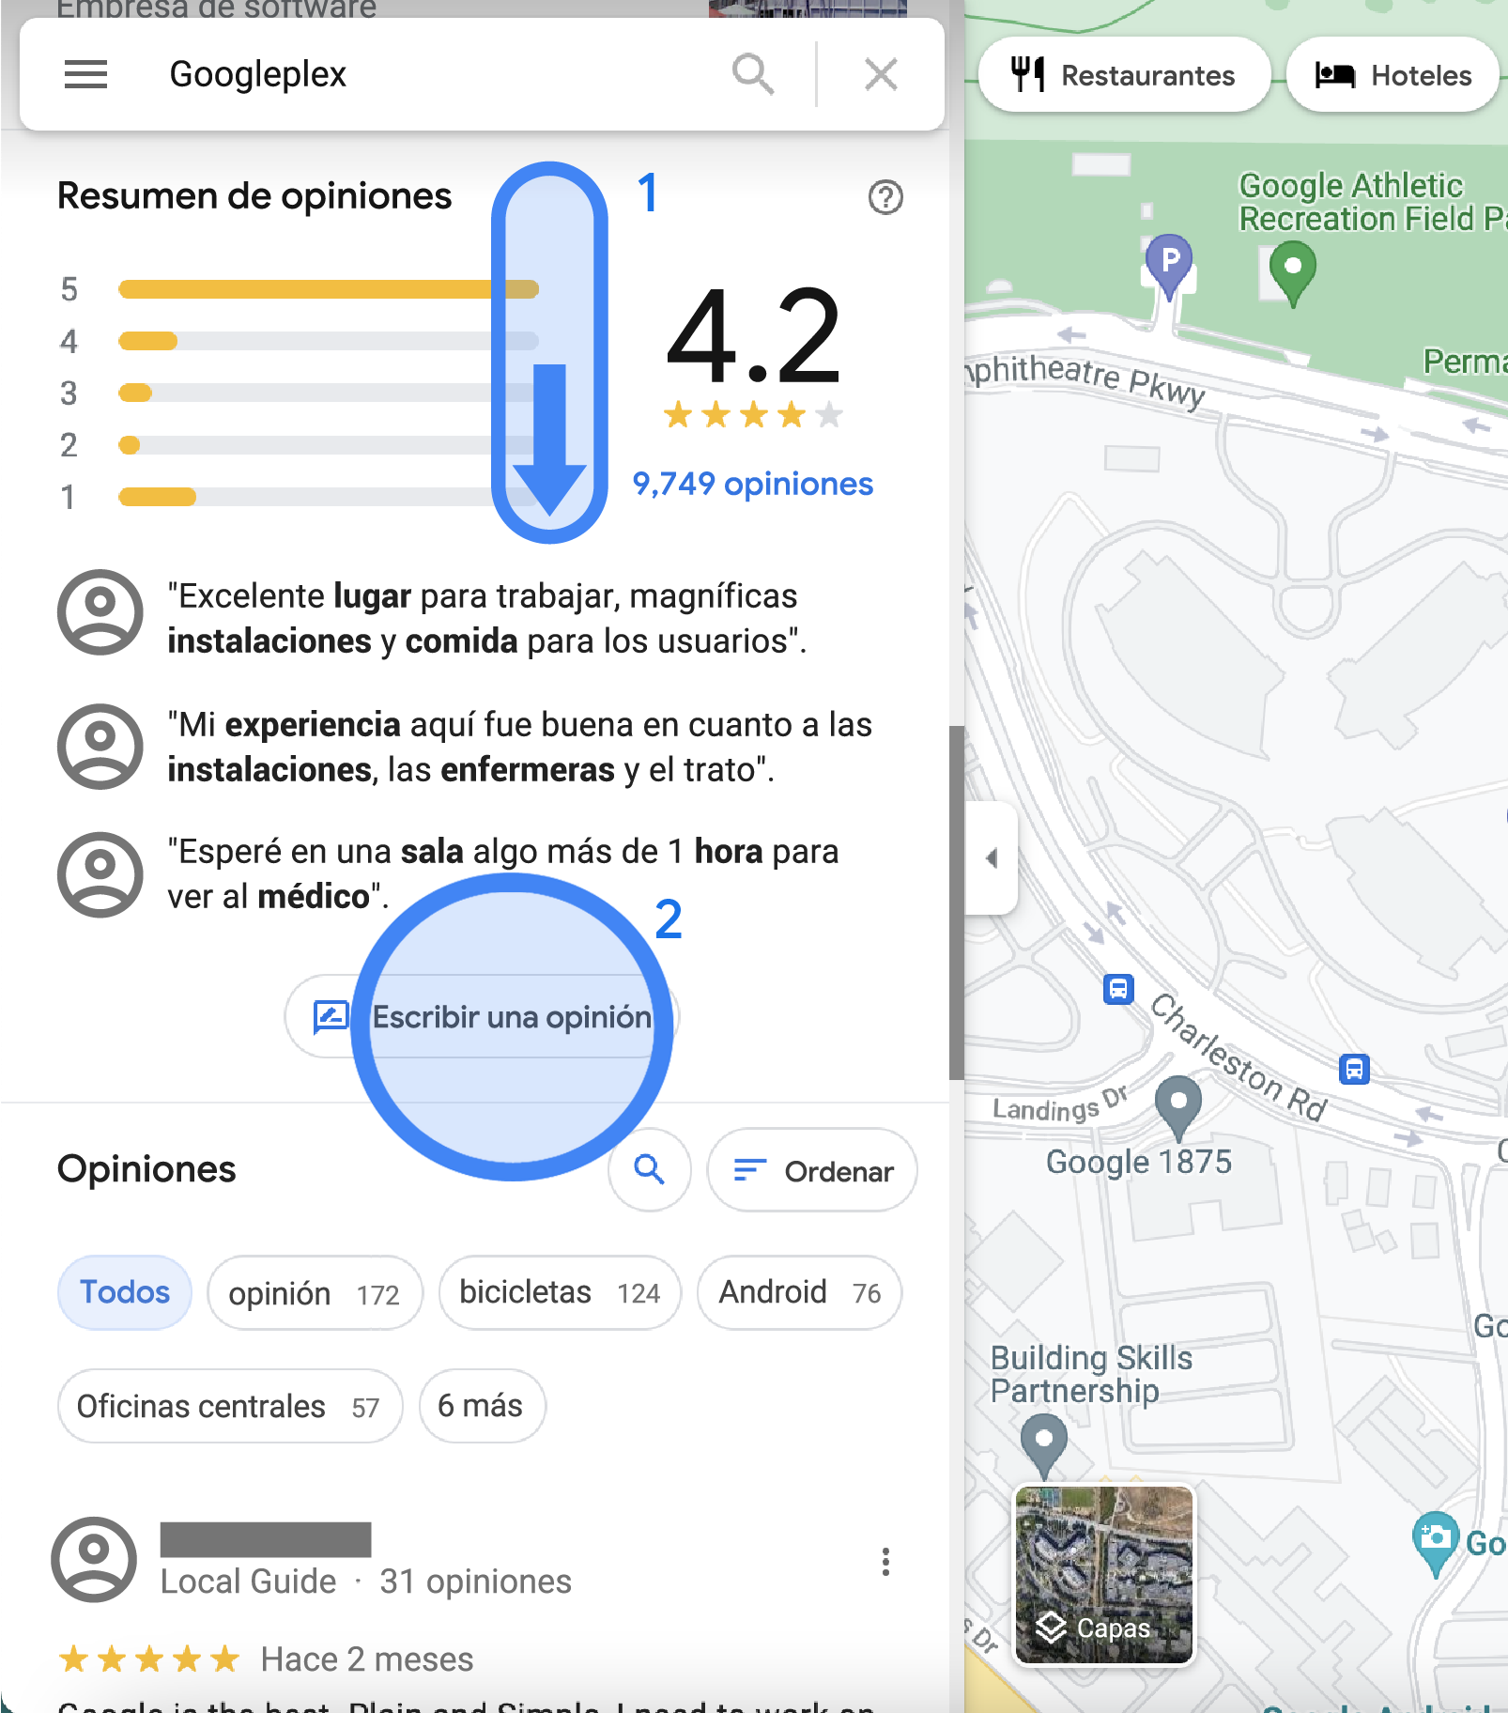Click the bus stop icon on Charleston Rd
The width and height of the screenshot is (1508, 1713).
click(1354, 1069)
